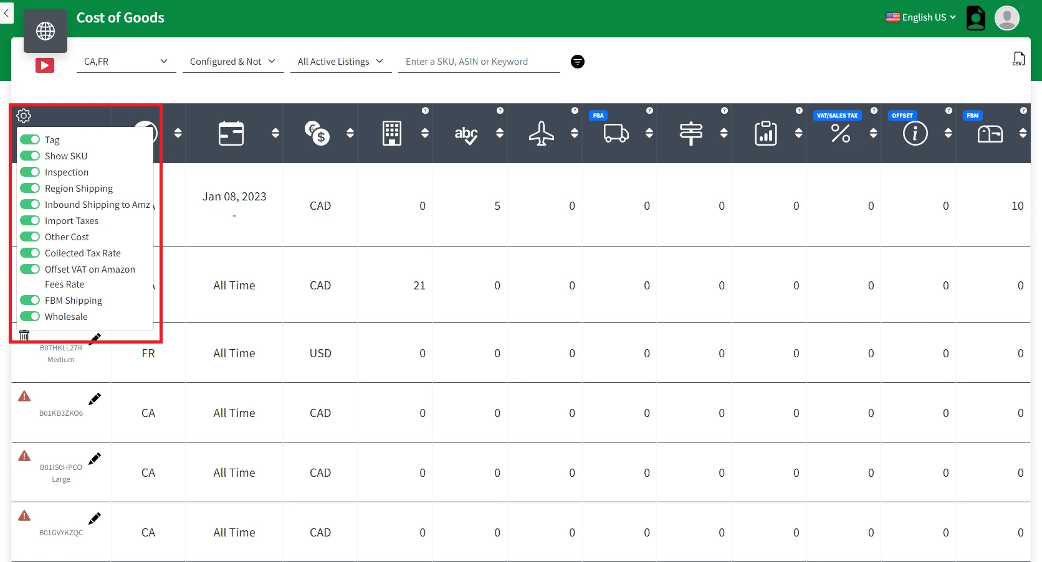Toggle the Region Shipping switch

tap(30, 188)
